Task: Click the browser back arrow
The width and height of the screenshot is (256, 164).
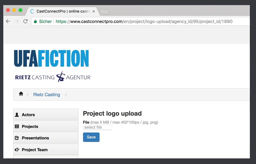Action: coord(8,21)
